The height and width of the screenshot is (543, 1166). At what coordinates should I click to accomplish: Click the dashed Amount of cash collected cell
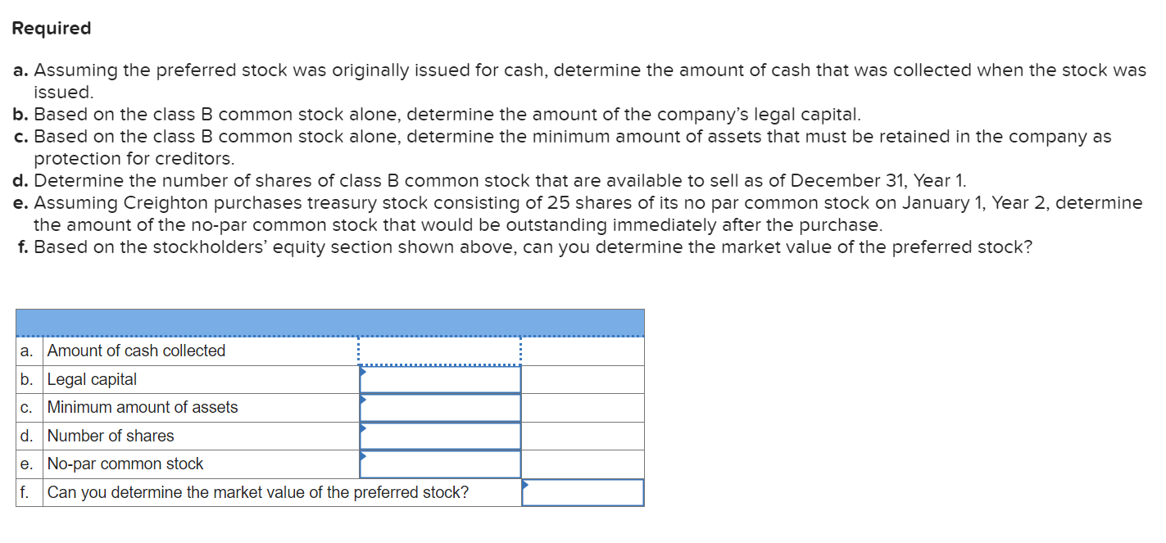(x=440, y=350)
